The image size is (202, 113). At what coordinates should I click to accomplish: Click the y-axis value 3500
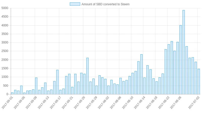coord(5,34)
